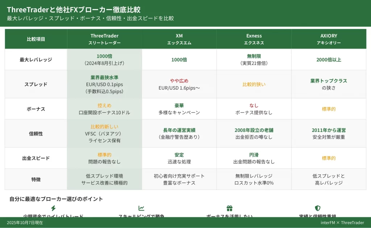Image resolution: width=371 pixels, height=228 pixels.
Task: Click the gift box icon
Action: [x=229, y=208]
